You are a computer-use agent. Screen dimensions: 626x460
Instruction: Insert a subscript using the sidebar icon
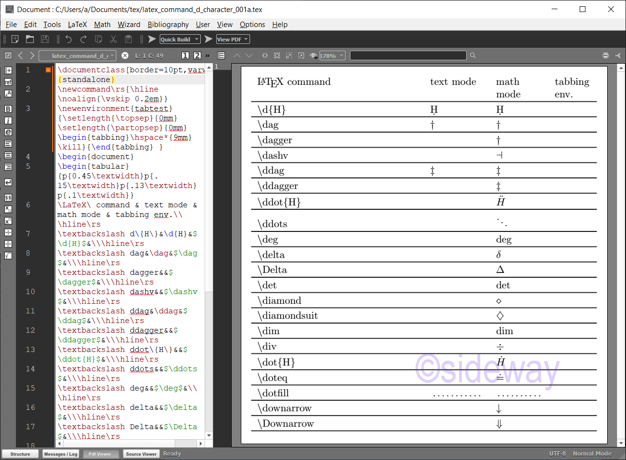[8, 209]
